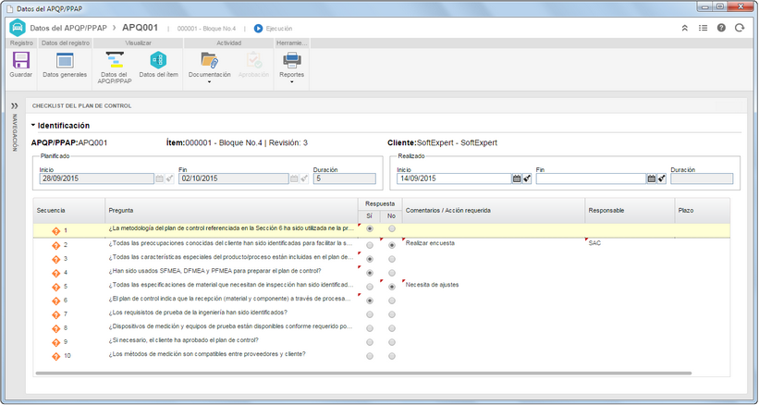Select Sí for question 1
Screen dimensions: 759x405
click(x=370, y=229)
